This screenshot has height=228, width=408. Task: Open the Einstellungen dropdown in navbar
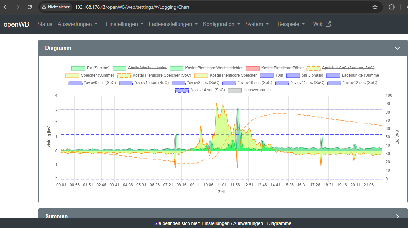(124, 24)
